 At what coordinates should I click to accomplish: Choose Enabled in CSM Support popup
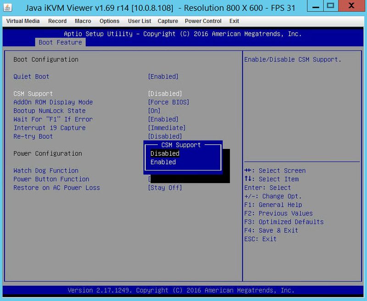pyautogui.click(x=163, y=162)
